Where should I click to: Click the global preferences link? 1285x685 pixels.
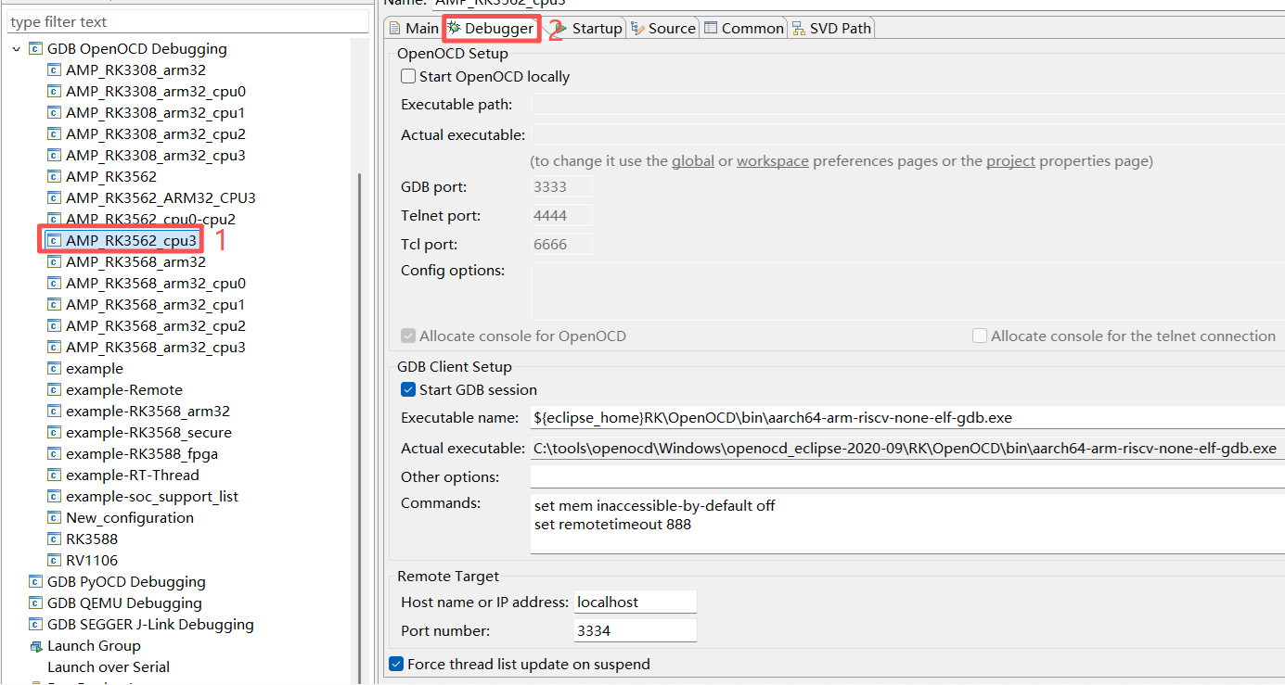(692, 161)
